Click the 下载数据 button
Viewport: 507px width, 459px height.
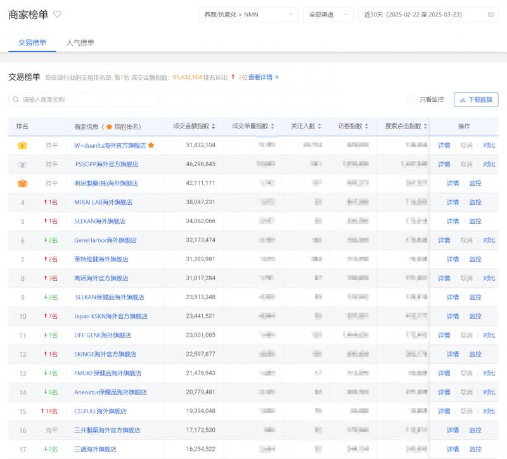pyautogui.click(x=476, y=100)
